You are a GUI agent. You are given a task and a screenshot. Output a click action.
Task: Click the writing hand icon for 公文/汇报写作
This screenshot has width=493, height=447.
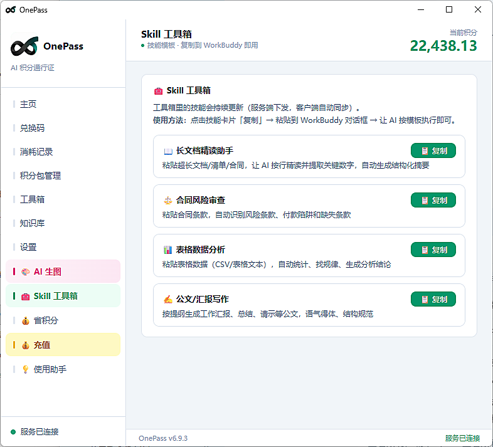[168, 300]
